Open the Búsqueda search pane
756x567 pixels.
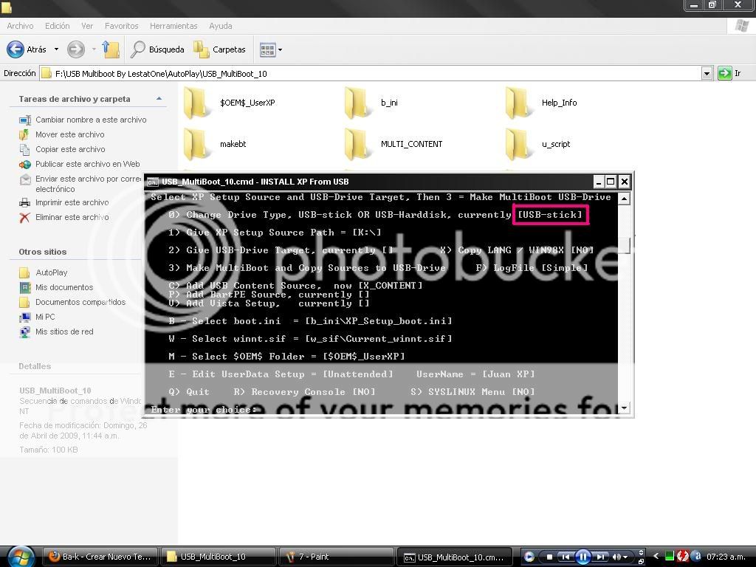[158, 49]
